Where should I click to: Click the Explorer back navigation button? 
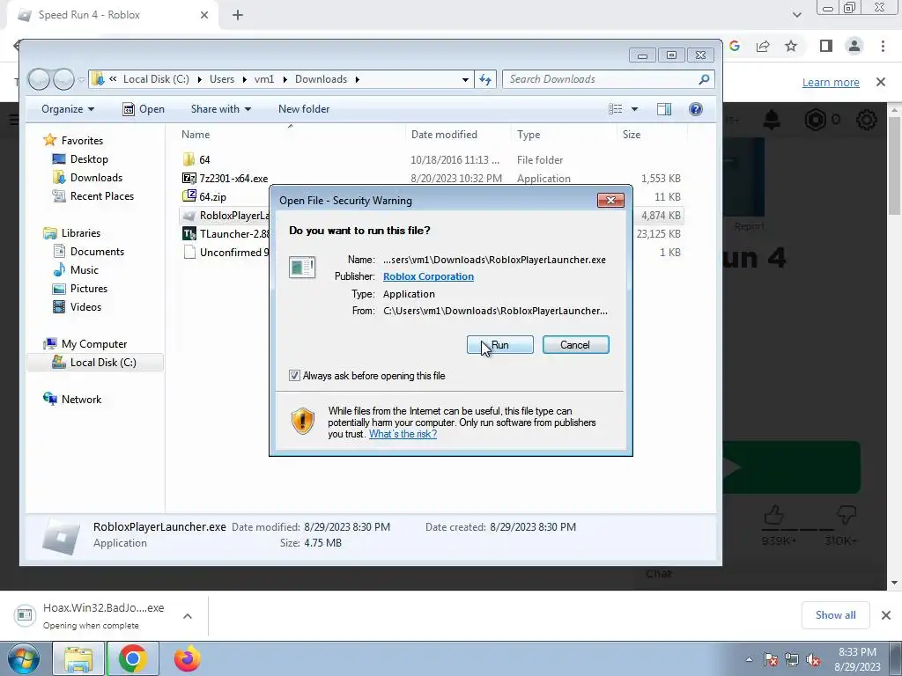click(39, 79)
